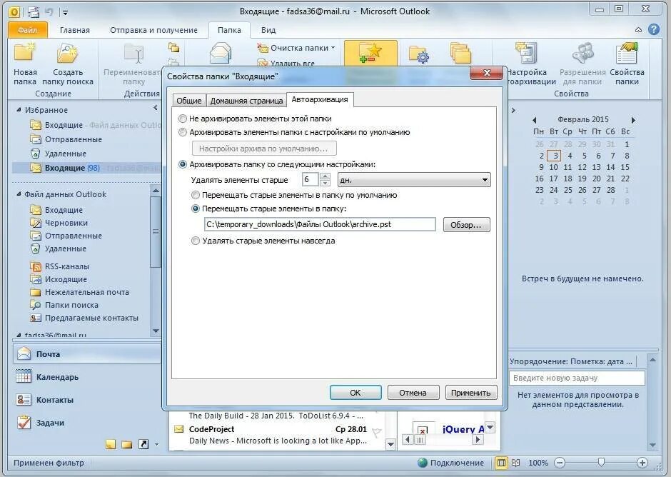Image resolution: width=671 pixels, height=477 pixels.
Task: Select RSS-каналы folder
Action: (67, 266)
